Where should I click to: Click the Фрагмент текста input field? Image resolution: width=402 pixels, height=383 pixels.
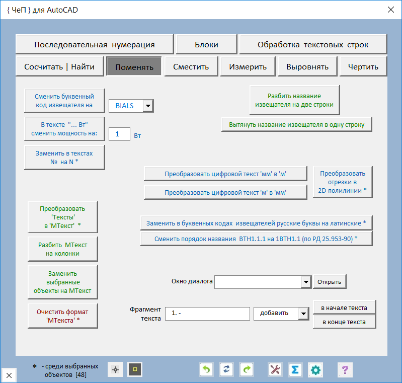pyautogui.click(x=208, y=314)
